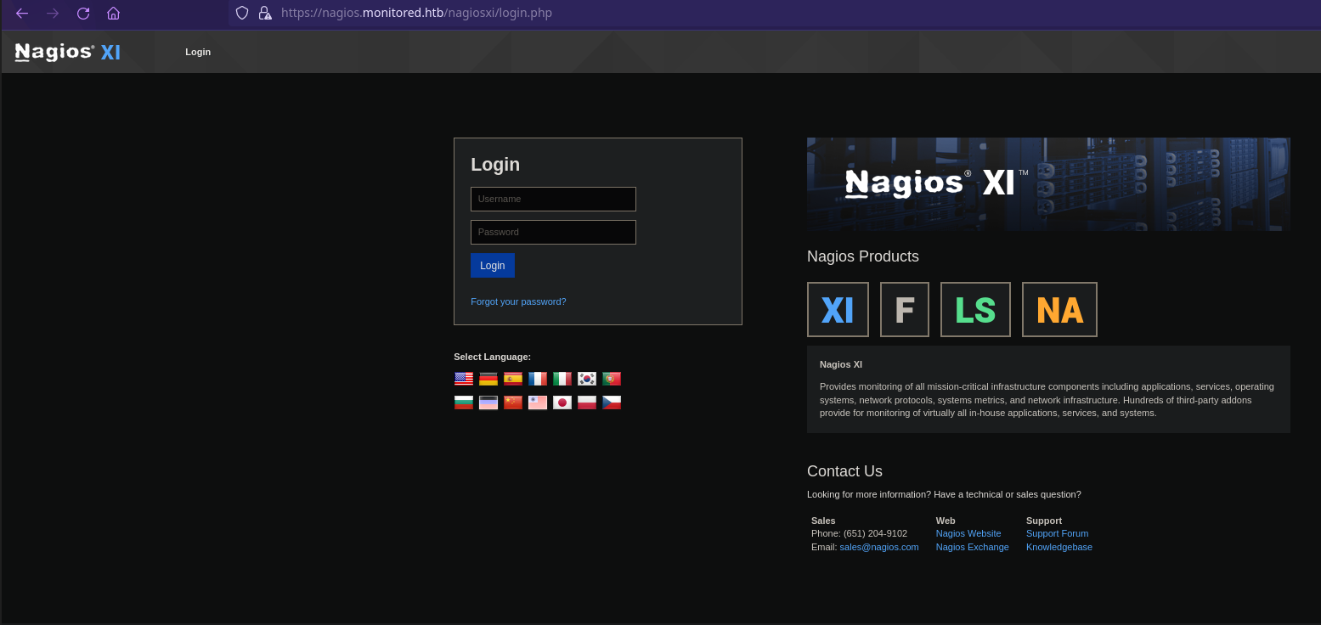Open the XI product tile
Viewport: 1321px width, 625px height.
838,310
